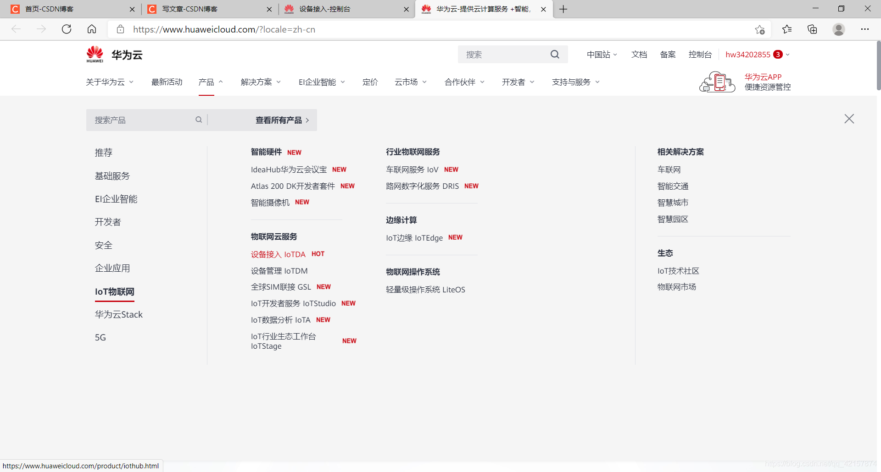Select 企业应用 category
The height and width of the screenshot is (472, 881).
(x=112, y=268)
